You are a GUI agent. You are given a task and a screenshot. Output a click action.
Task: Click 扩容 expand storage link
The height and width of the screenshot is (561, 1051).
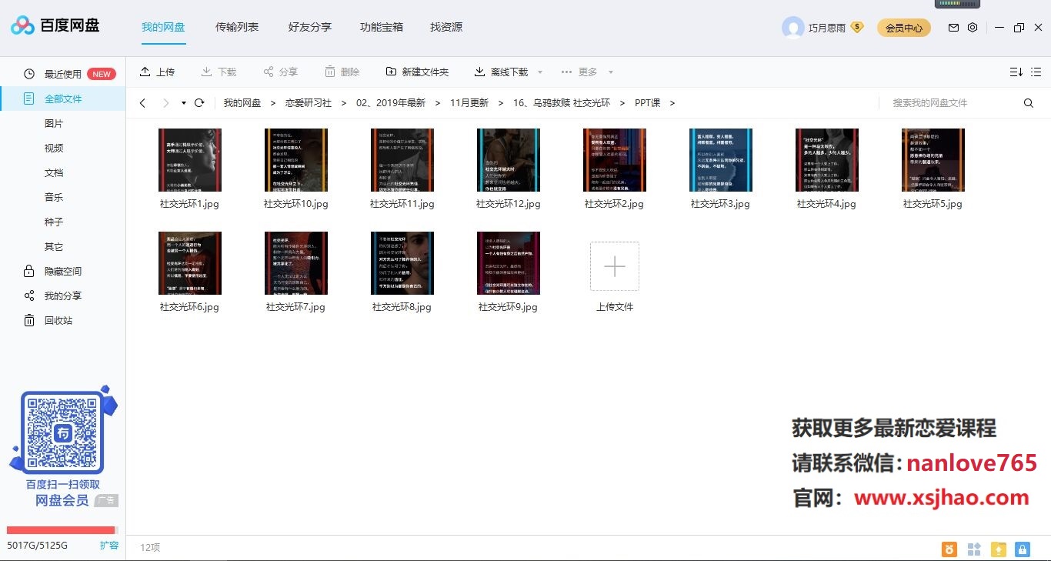(x=109, y=545)
